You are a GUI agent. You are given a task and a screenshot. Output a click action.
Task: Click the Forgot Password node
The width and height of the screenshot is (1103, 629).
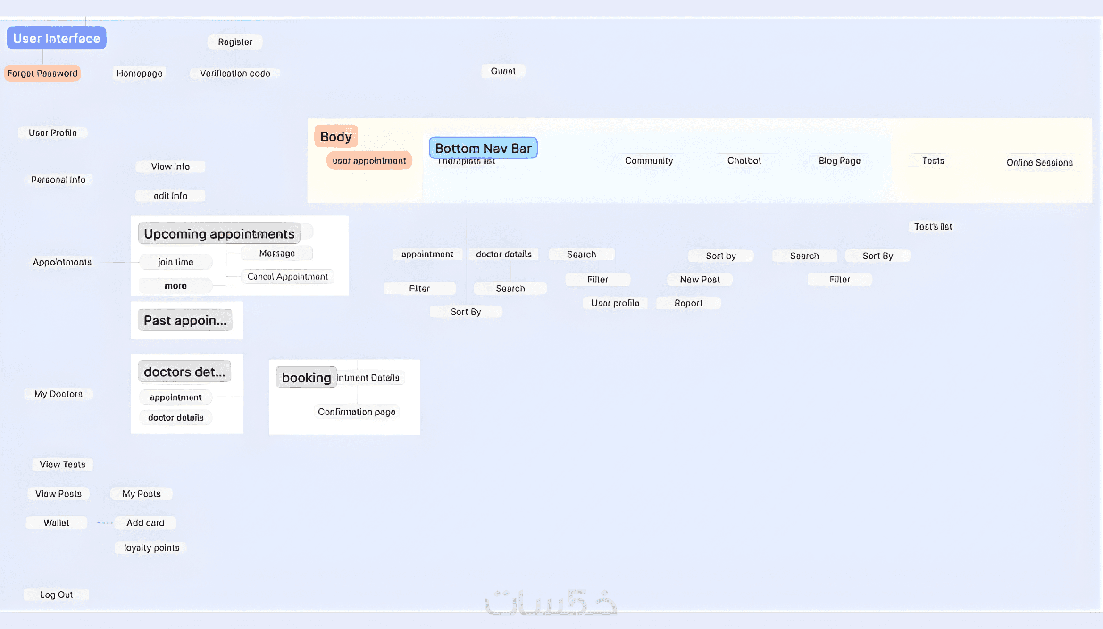tap(42, 73)
